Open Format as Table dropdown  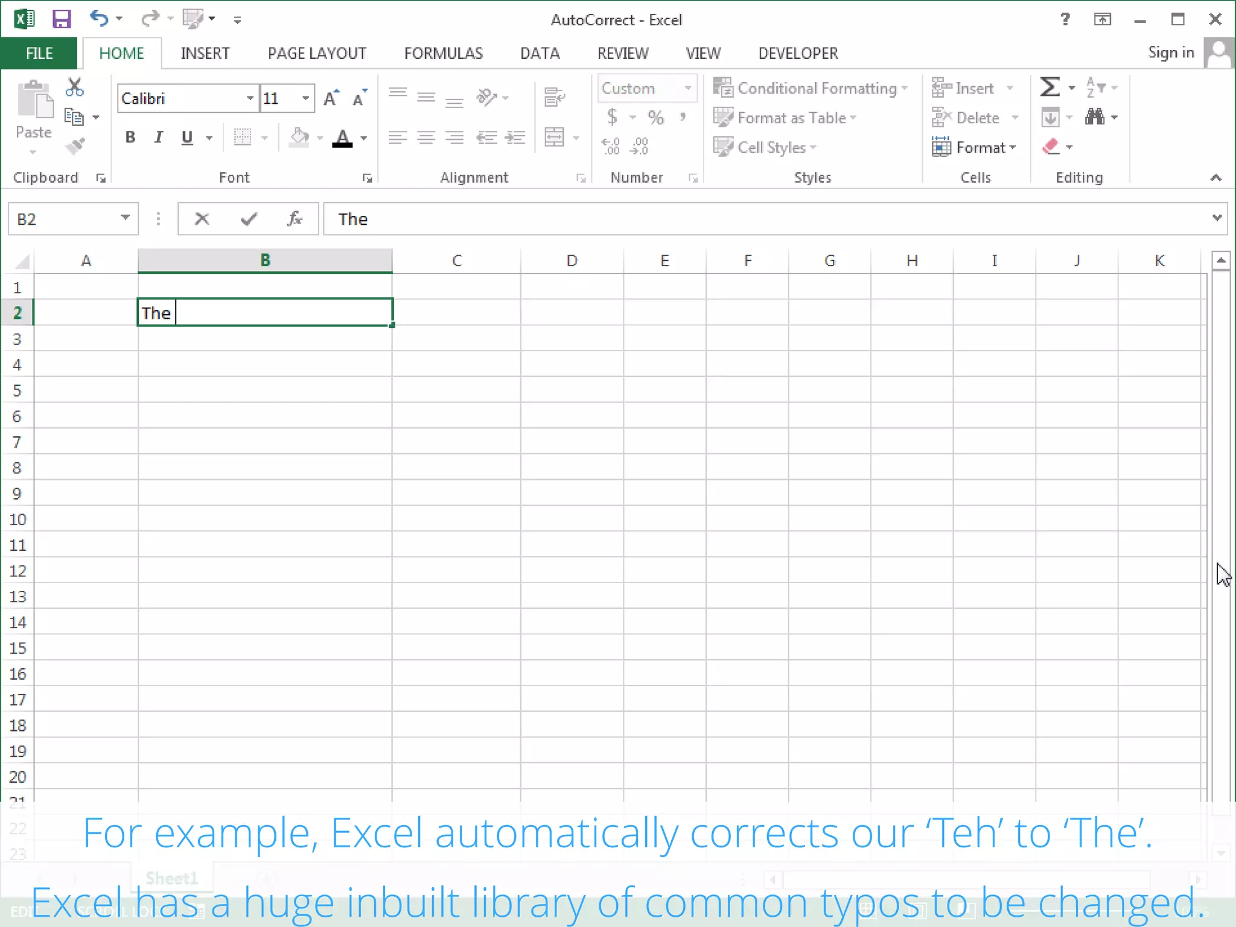785,117
